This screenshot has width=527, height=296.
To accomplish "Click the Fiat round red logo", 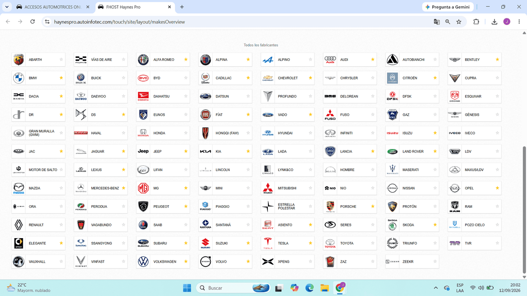I will point(206,115).
